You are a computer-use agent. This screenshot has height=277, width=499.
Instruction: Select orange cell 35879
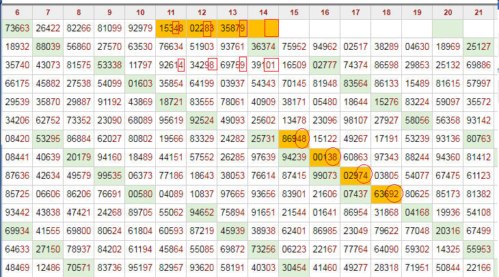[x=232, y=29]
